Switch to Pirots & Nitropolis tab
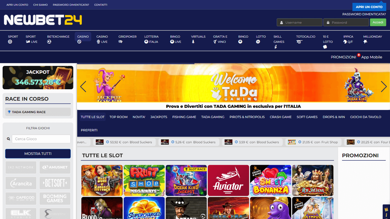The height and width of the screenshot is (219, 390). [247, 117]
